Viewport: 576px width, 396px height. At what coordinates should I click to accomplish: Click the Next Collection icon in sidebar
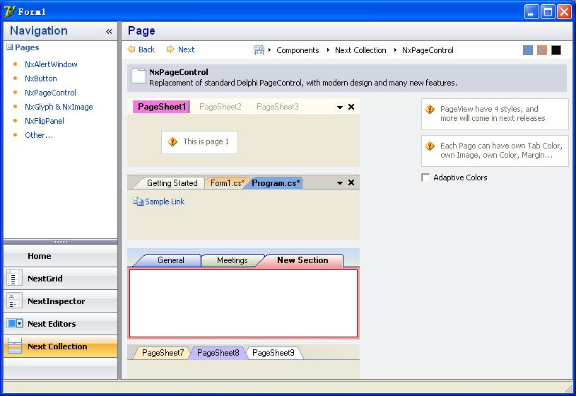(x=15, y=346)
